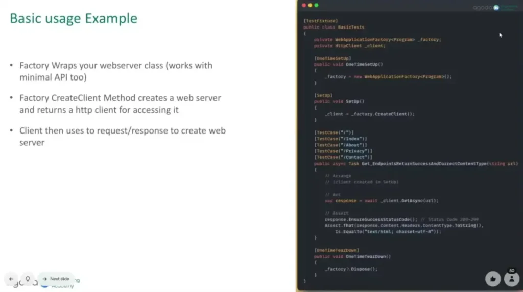The image size is (523, 292).
Task: Click the 50 participant count badge
Action: 512,271
